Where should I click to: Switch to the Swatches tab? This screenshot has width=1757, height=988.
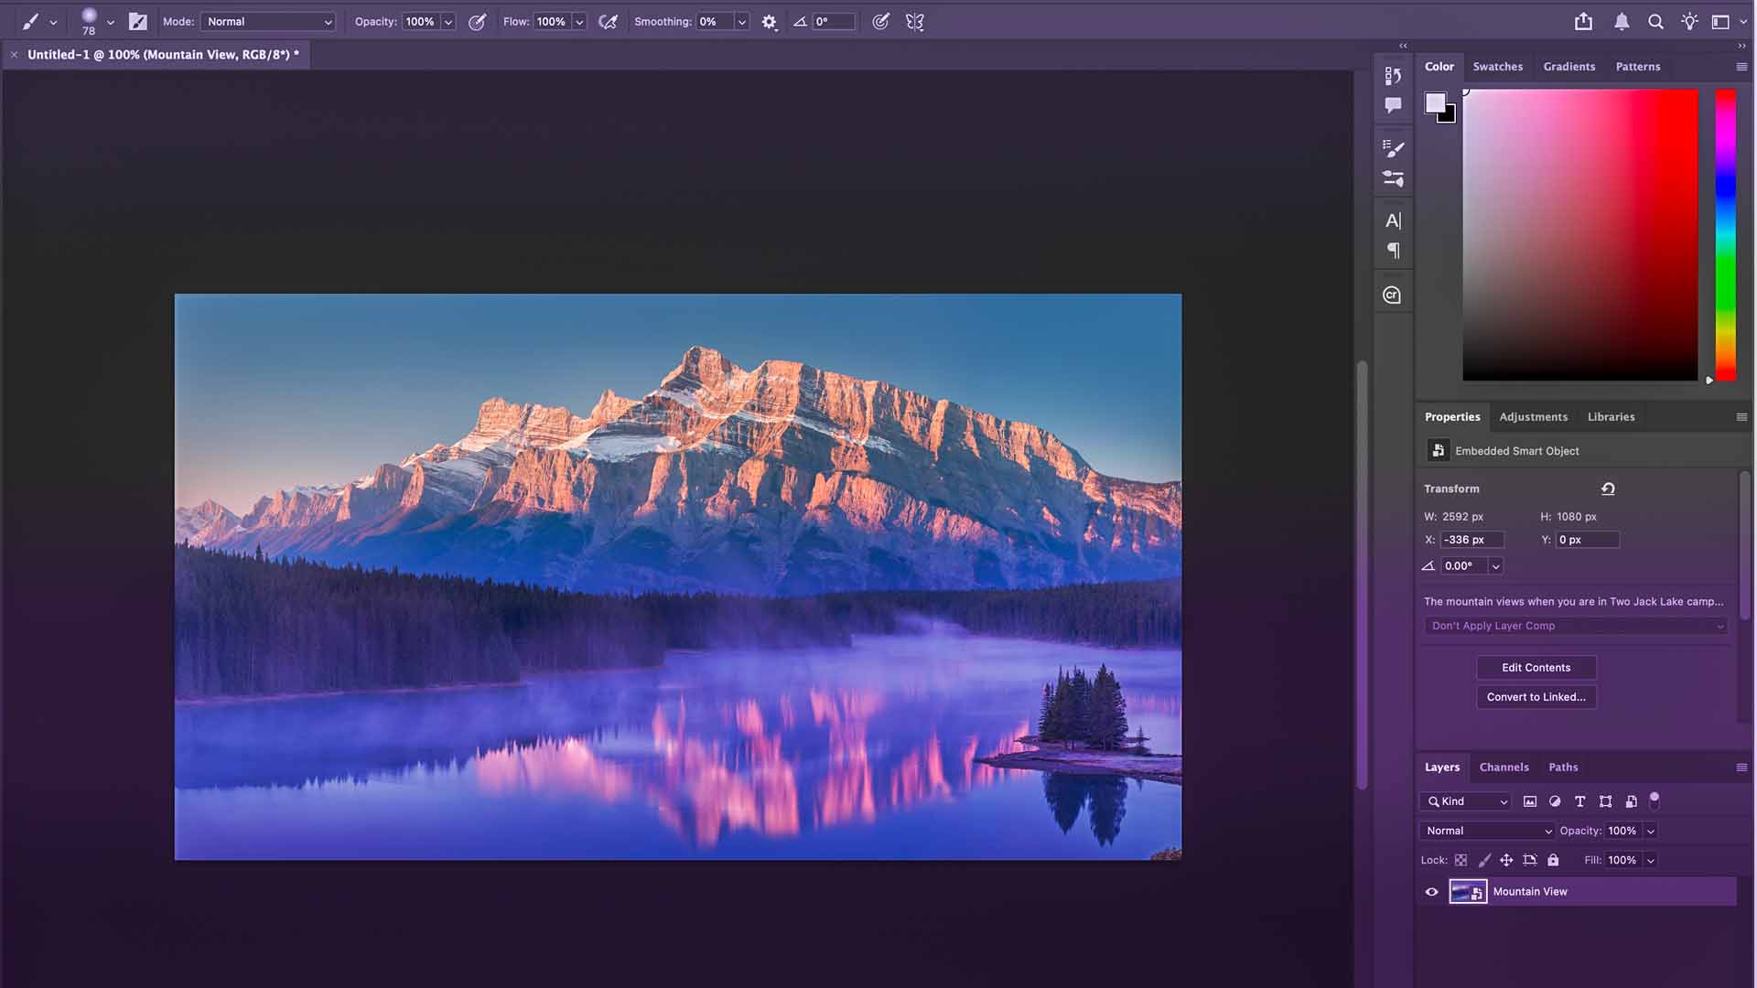pos(1497,67)
